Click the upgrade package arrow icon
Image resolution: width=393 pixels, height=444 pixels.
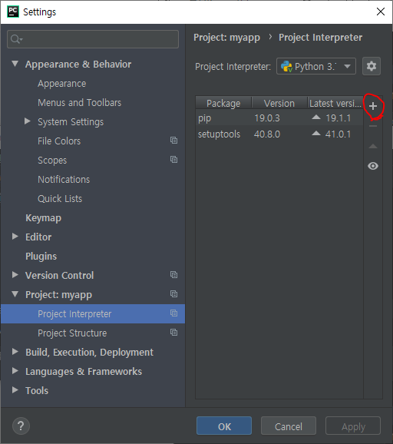point(373,146)
